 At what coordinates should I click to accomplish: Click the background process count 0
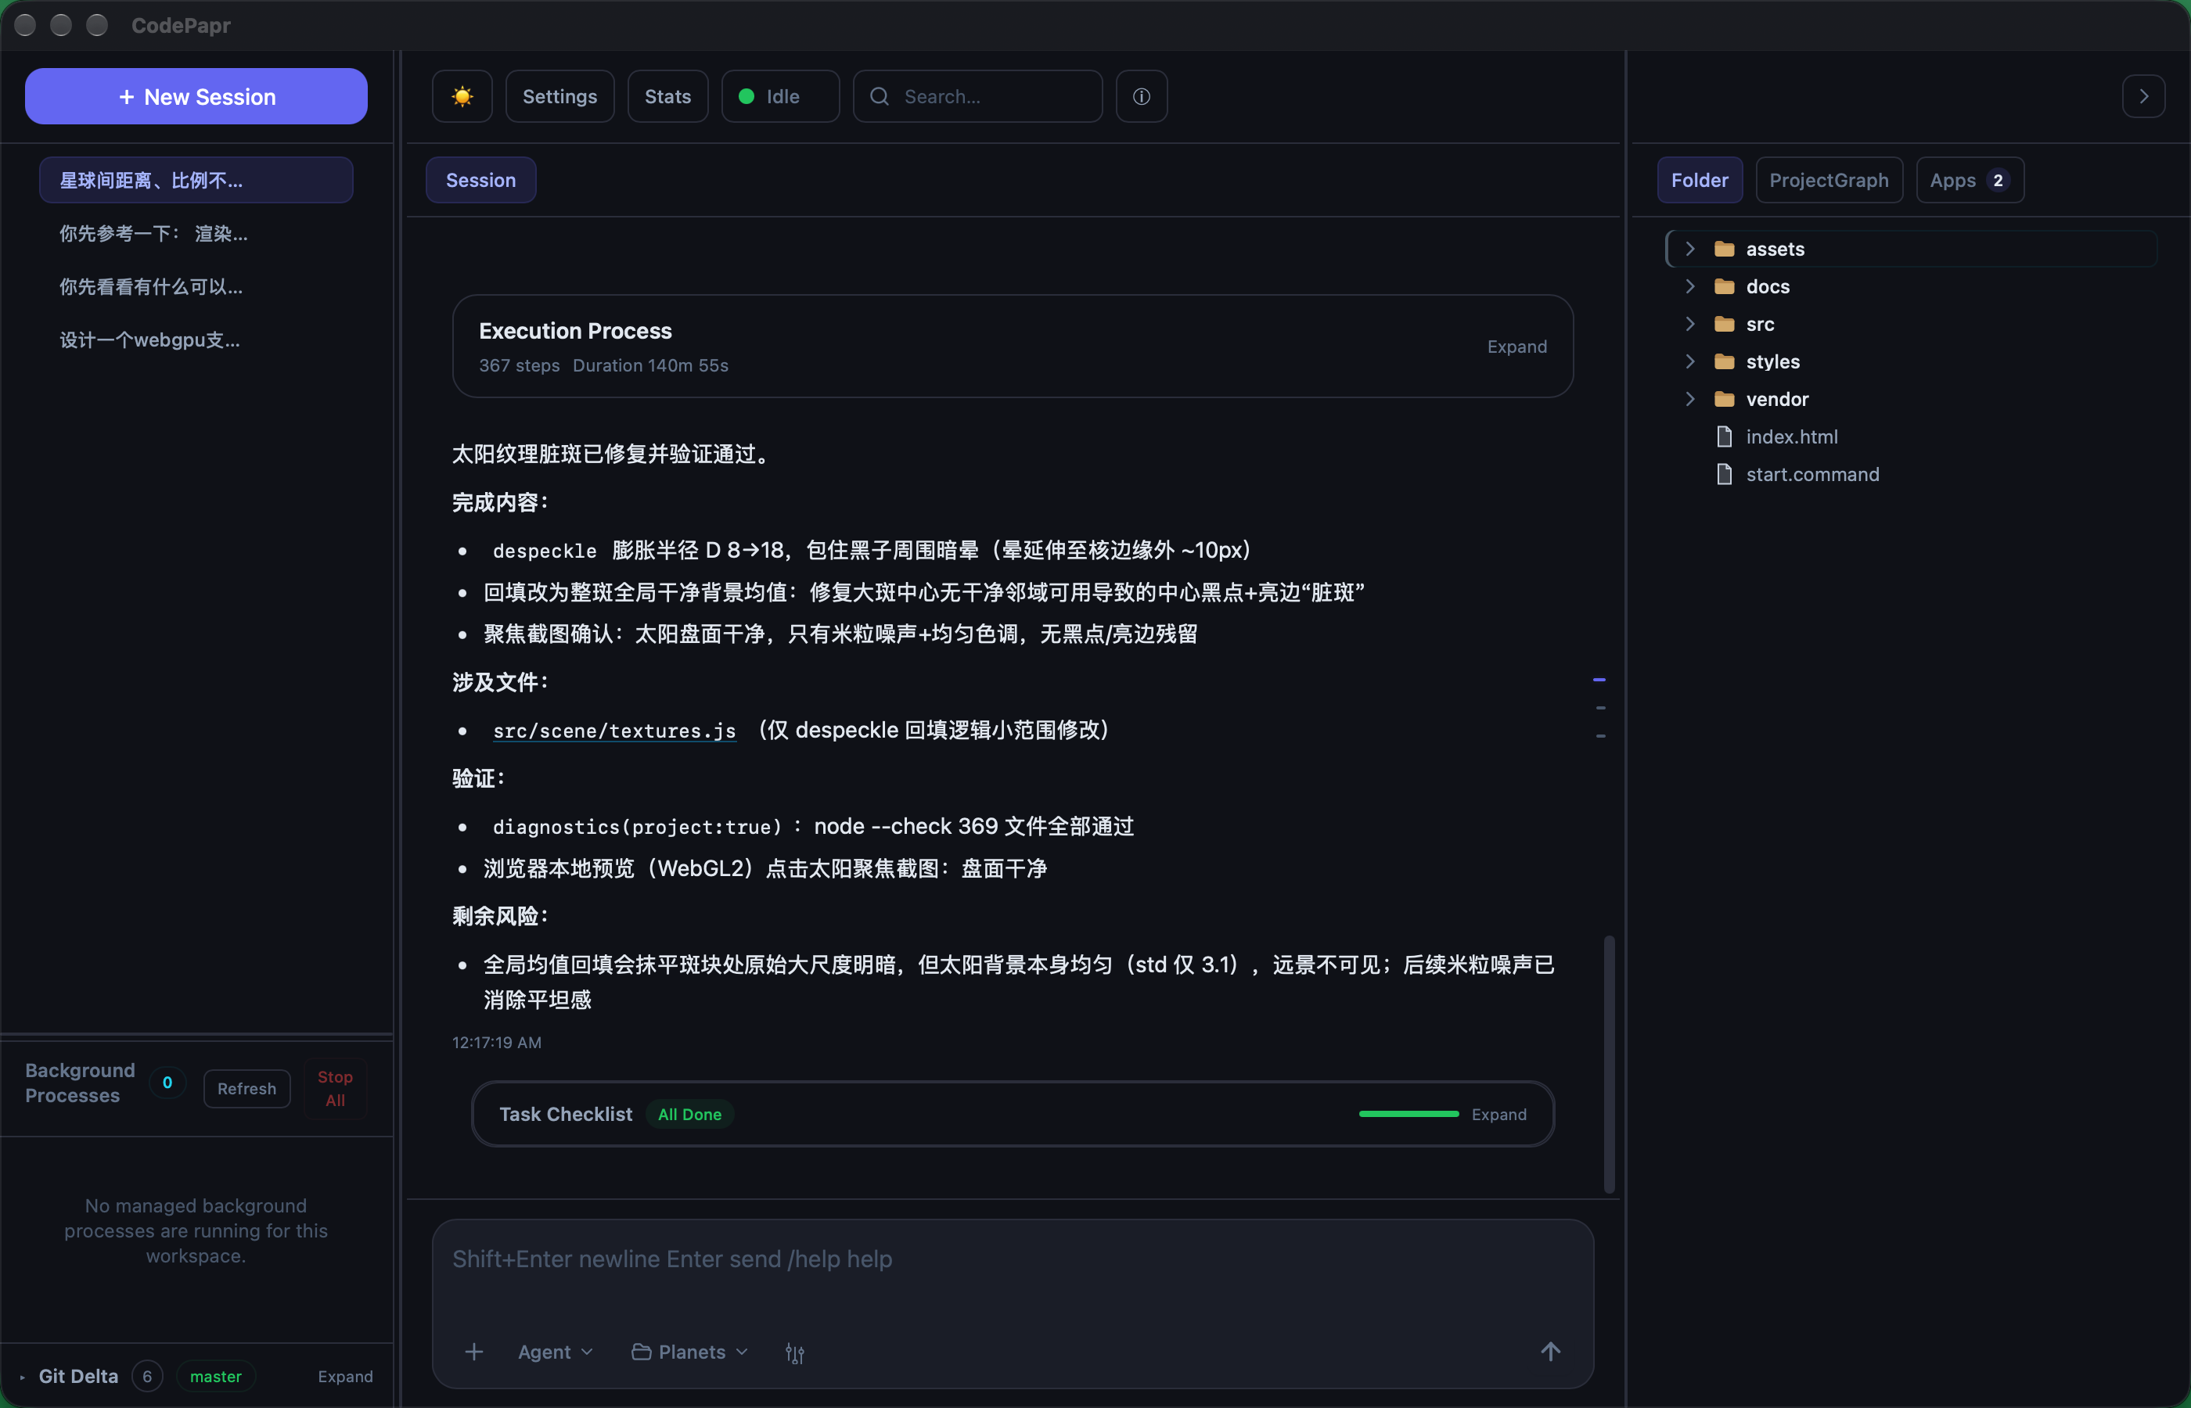pyautogui.click(x=167, y=1083)
